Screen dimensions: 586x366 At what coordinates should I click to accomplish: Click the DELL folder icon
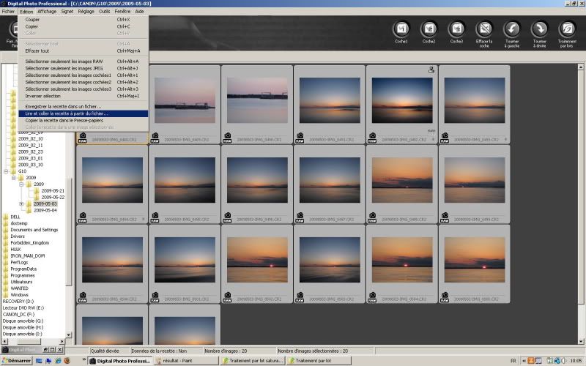click(x=6, y=217)
